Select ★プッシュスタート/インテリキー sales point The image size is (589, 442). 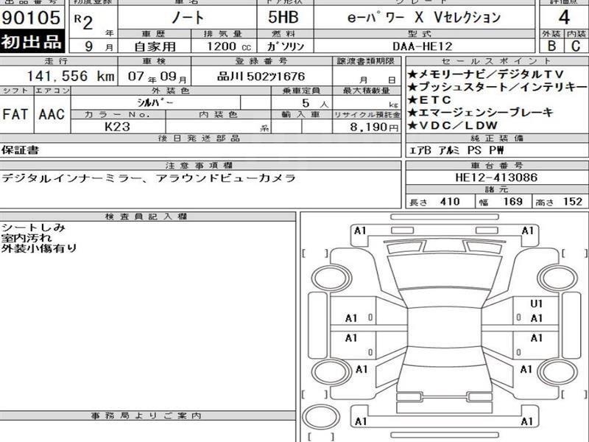tap(497, 87)
